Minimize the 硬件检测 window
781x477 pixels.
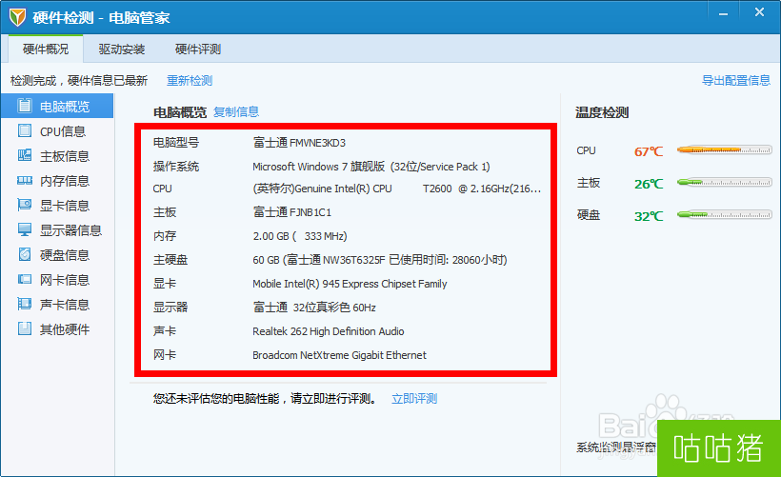coord(723,13)
